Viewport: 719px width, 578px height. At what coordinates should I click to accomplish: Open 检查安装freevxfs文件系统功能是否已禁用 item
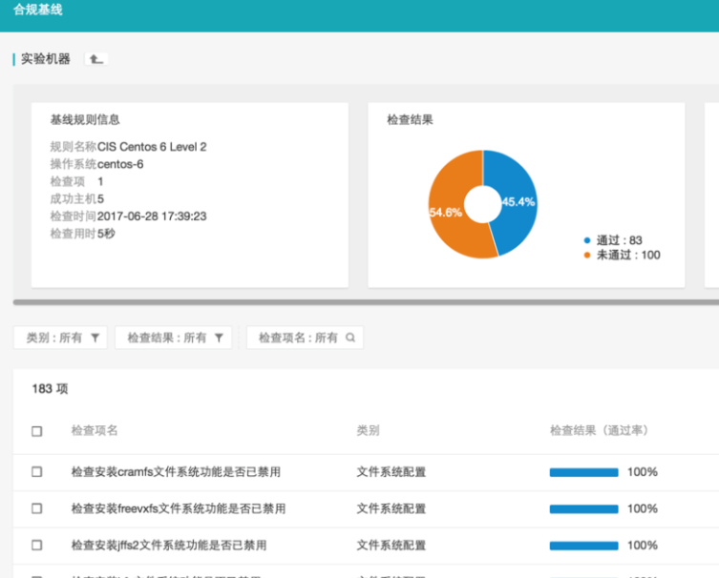pos(179,508)
